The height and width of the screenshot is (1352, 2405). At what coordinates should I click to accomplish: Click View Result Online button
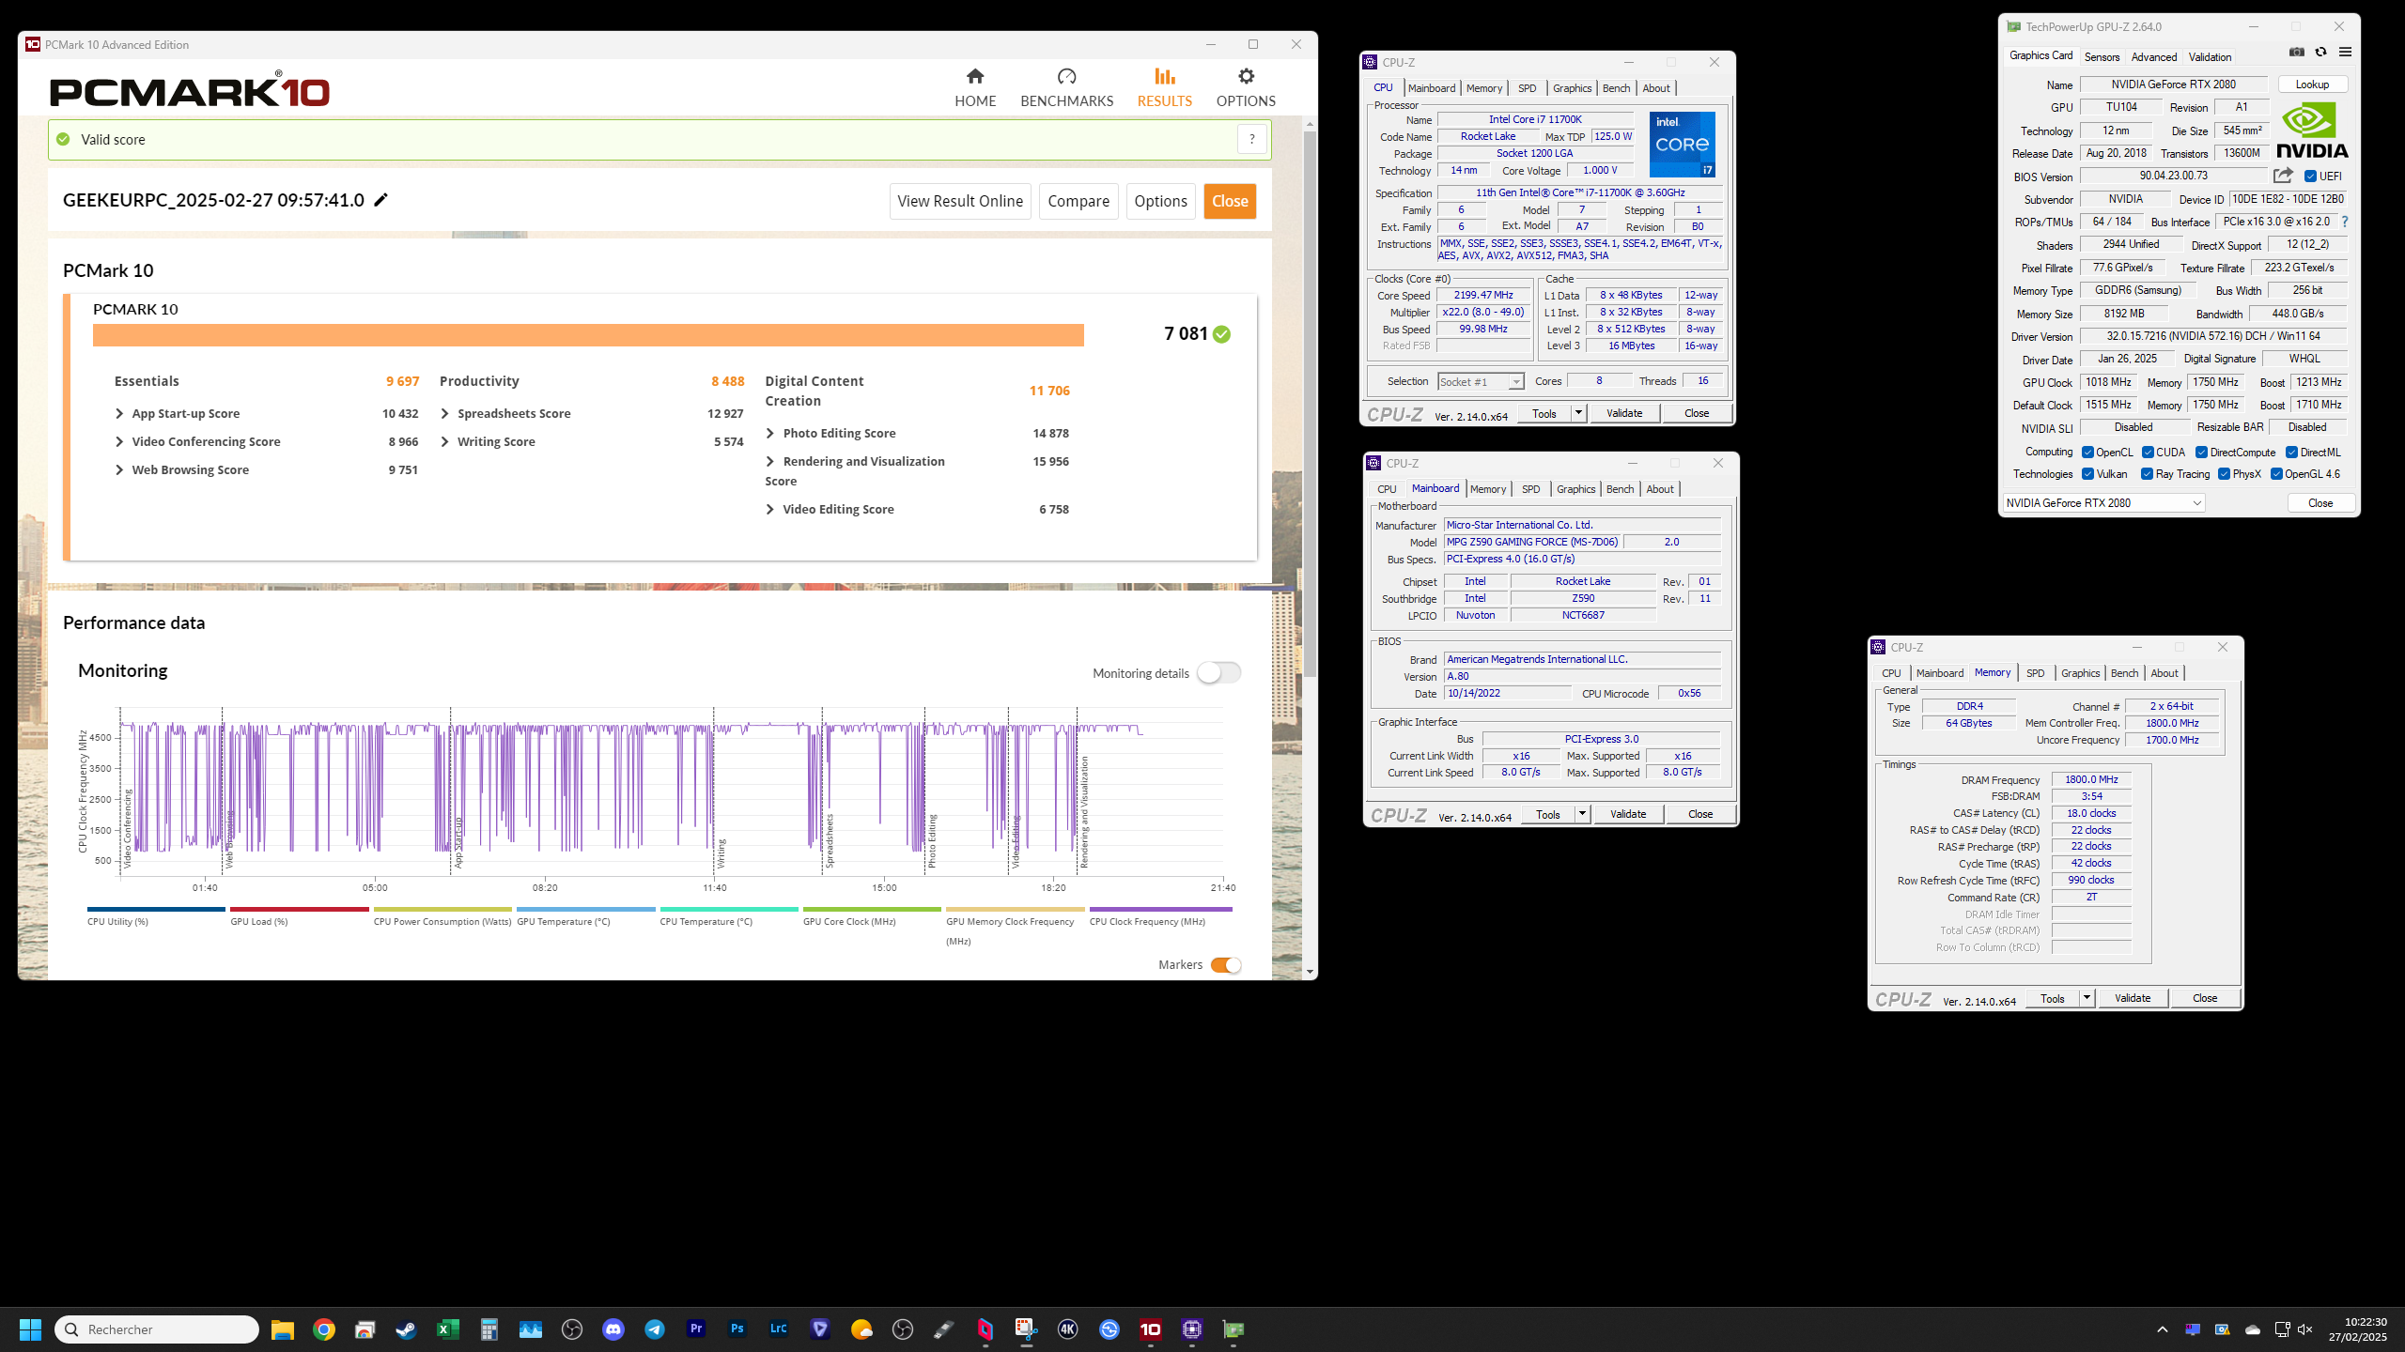960,201
